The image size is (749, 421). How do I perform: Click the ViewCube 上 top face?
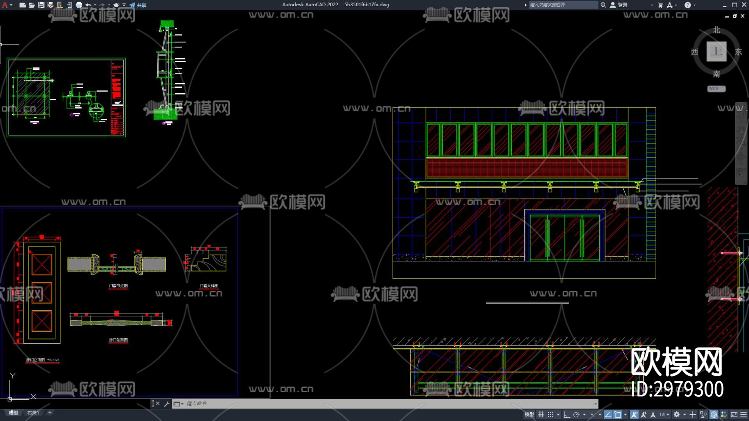pos(716,52)
